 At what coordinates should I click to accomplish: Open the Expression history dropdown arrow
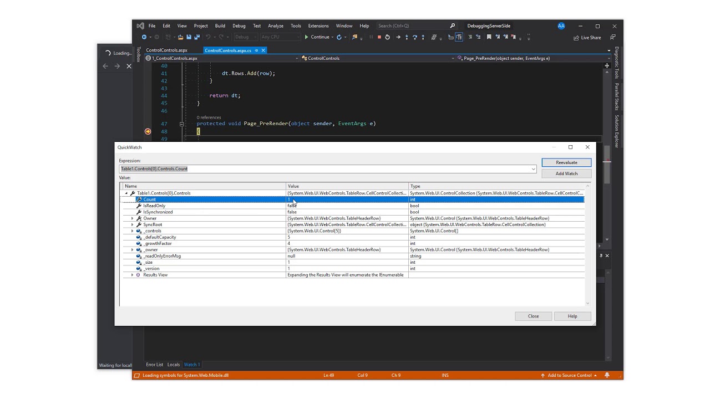(x=533, y=169)
